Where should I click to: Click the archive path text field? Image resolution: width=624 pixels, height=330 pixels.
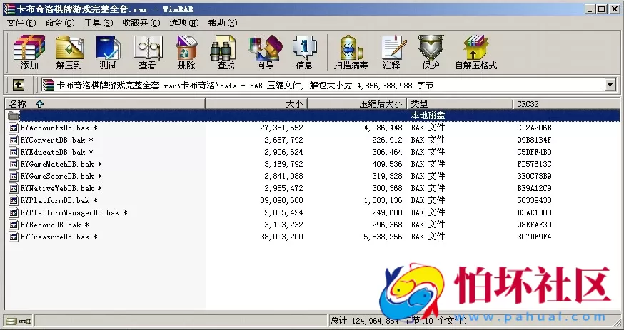(x=323, y=85)
